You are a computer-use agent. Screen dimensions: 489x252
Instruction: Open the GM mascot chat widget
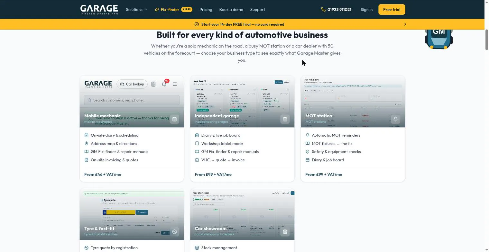(x=438, y=39)
